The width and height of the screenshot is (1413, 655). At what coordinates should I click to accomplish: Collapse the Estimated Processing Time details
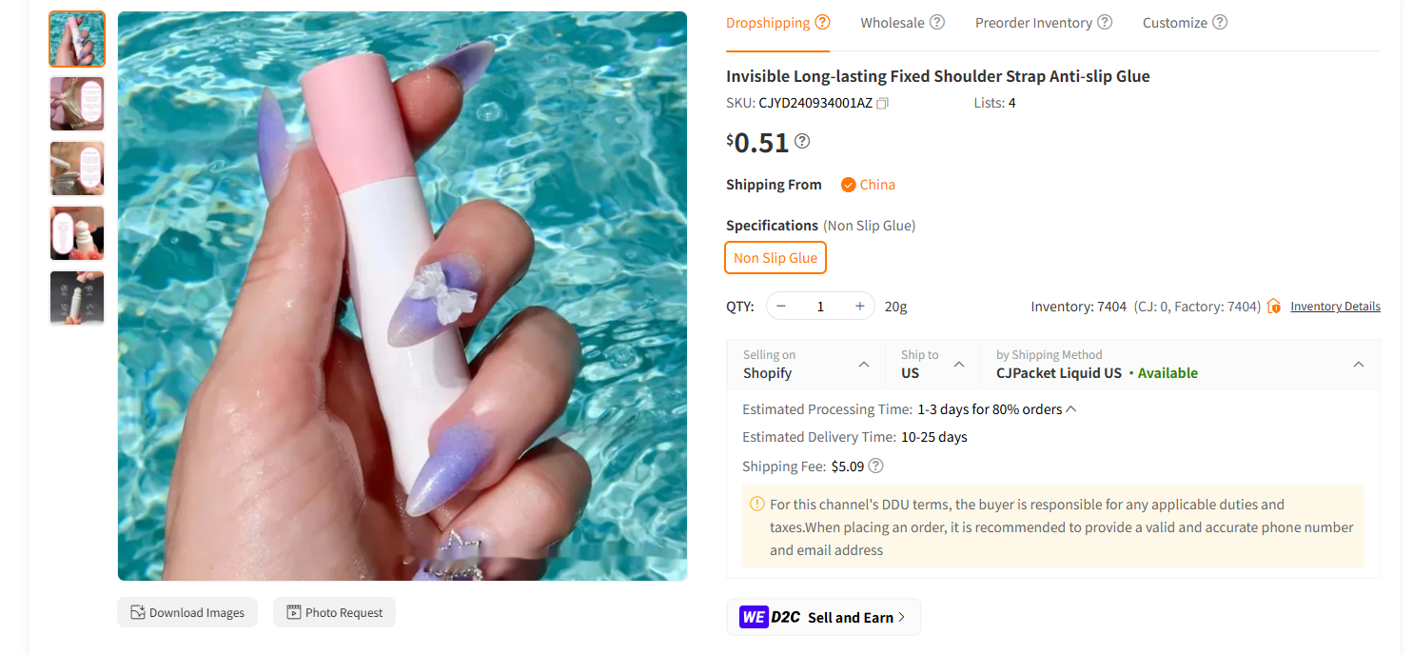point(1071,409)
